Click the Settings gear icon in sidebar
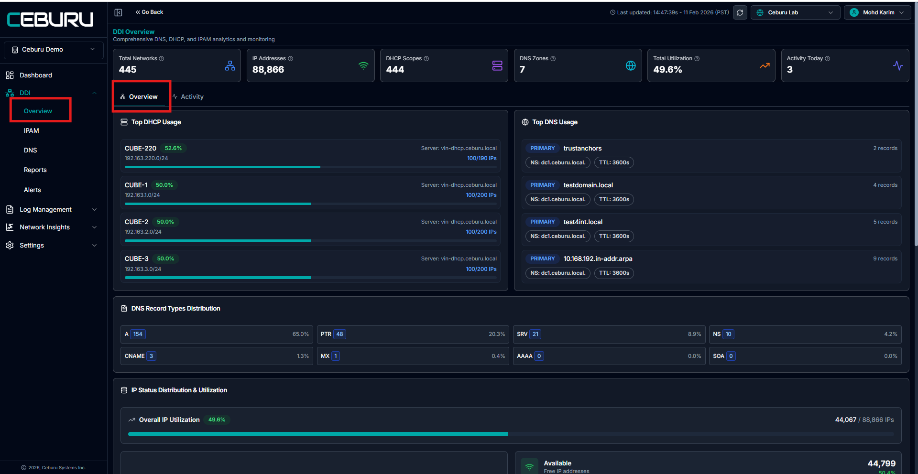918x474 pixels. (10, 245)
